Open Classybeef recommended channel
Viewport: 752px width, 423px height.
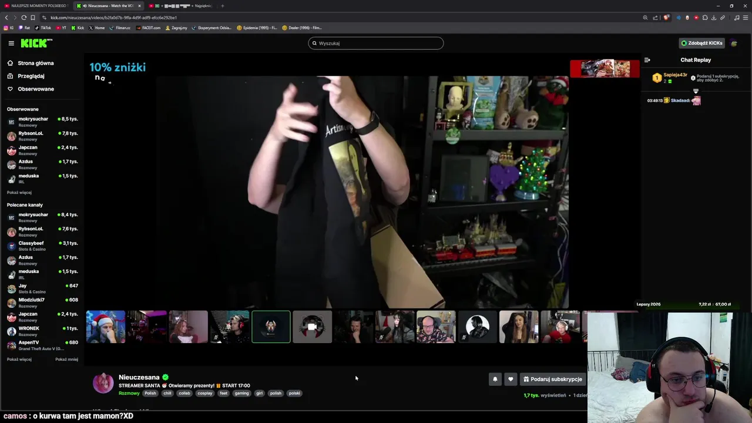pyautogui.click(x=42, y=246)
